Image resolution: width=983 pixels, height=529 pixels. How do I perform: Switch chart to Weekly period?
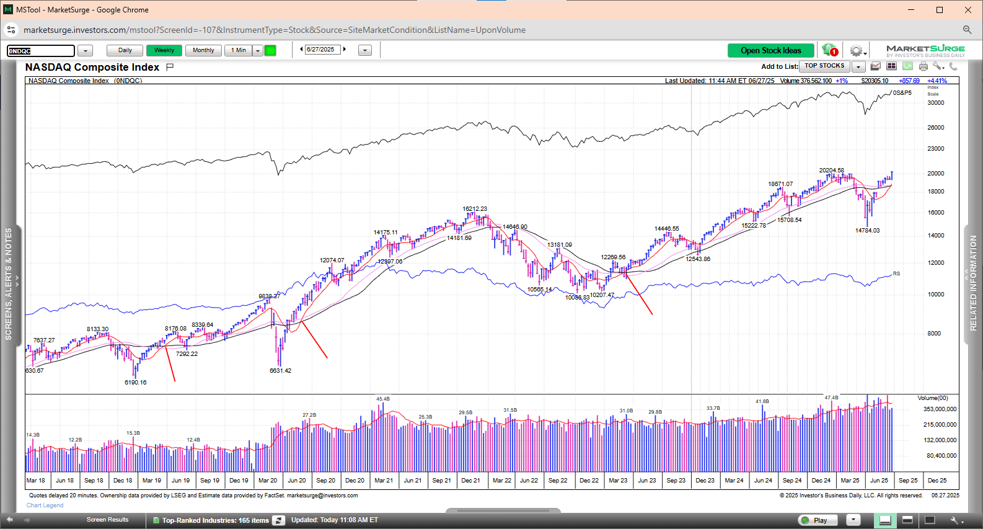tap(164, 50)
